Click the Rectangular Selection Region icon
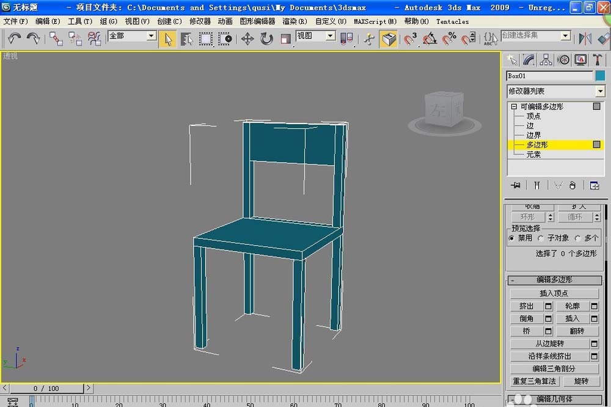Viewport: 611px width, 407px height. (x=206, y=39)
